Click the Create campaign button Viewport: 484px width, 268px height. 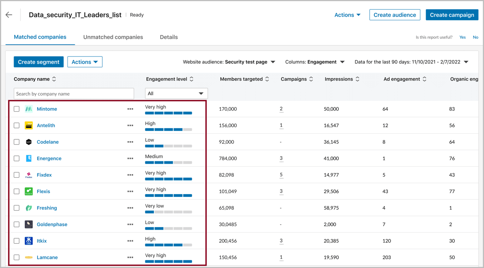click(x=452, y=15)
